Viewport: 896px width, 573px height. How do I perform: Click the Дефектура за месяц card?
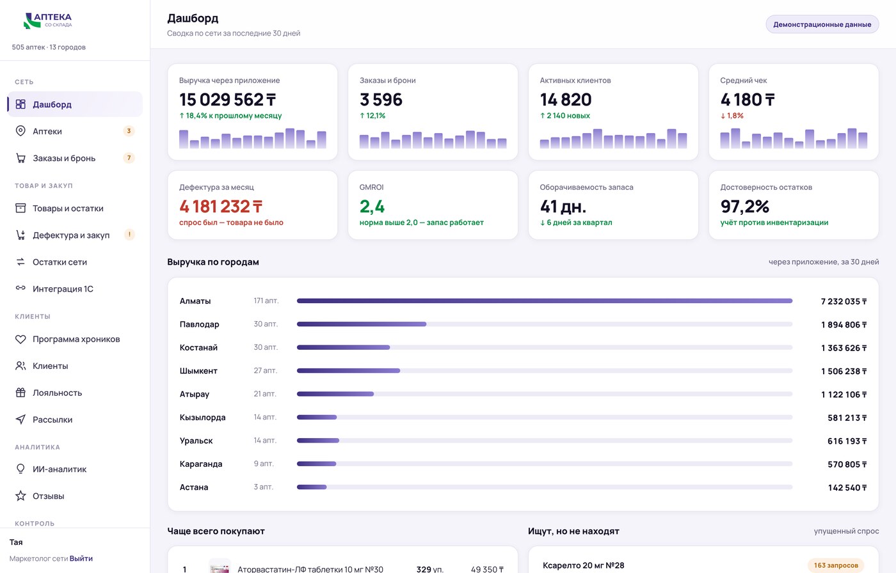pos(252,205)
